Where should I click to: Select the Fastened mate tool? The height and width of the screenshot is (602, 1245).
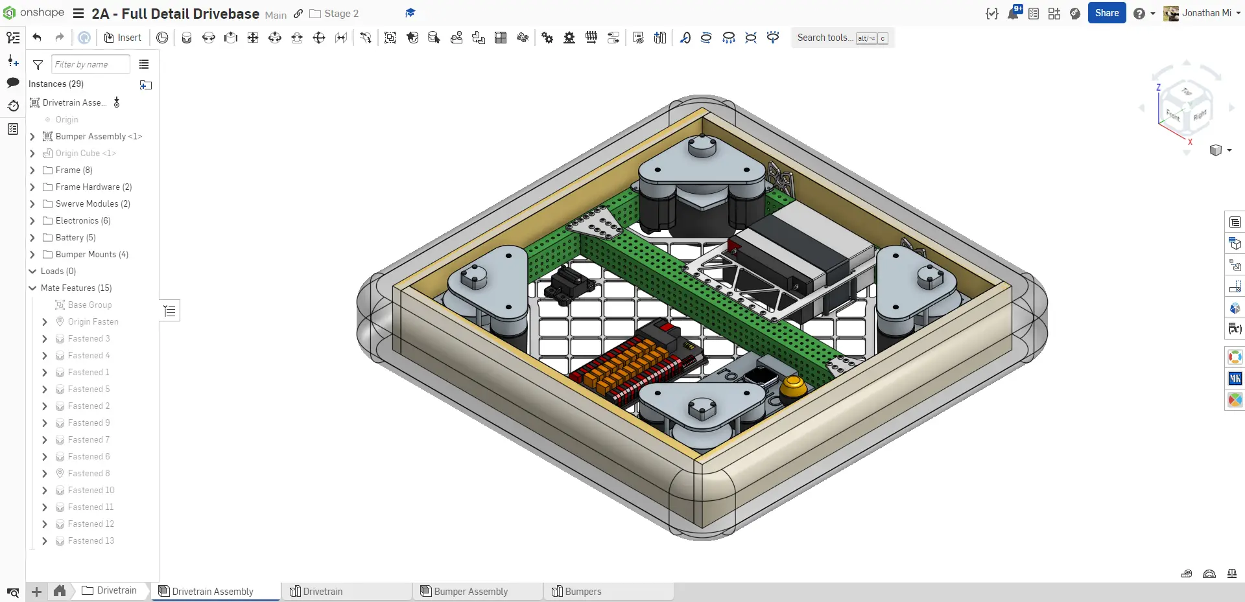pyautogui.click(x=187, y=38)
